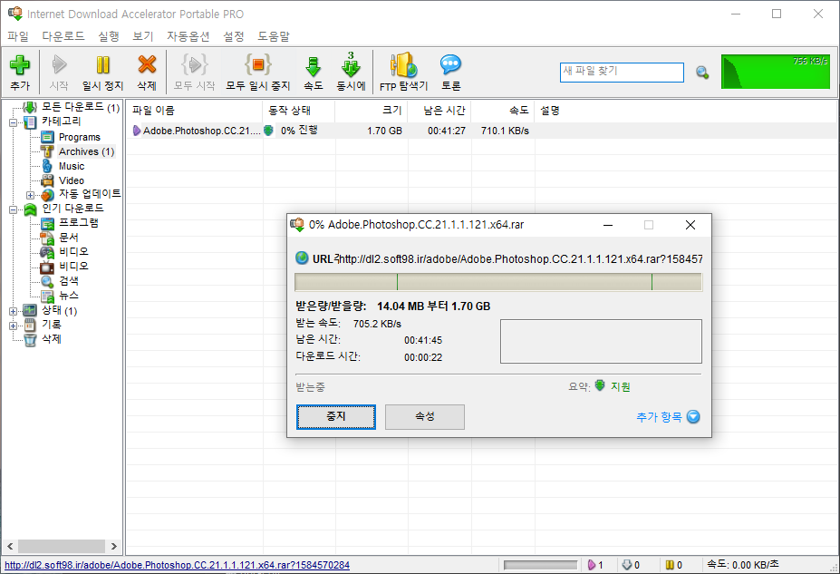Select the Programs category
The width and height of the screenshot is (840, 574).
coord(79,137)
